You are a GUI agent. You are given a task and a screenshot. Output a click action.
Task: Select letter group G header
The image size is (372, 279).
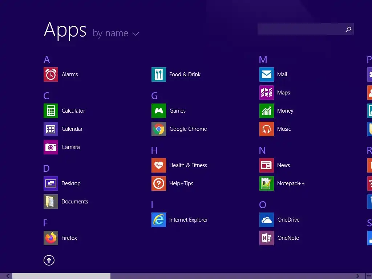(x=154, y=96)
